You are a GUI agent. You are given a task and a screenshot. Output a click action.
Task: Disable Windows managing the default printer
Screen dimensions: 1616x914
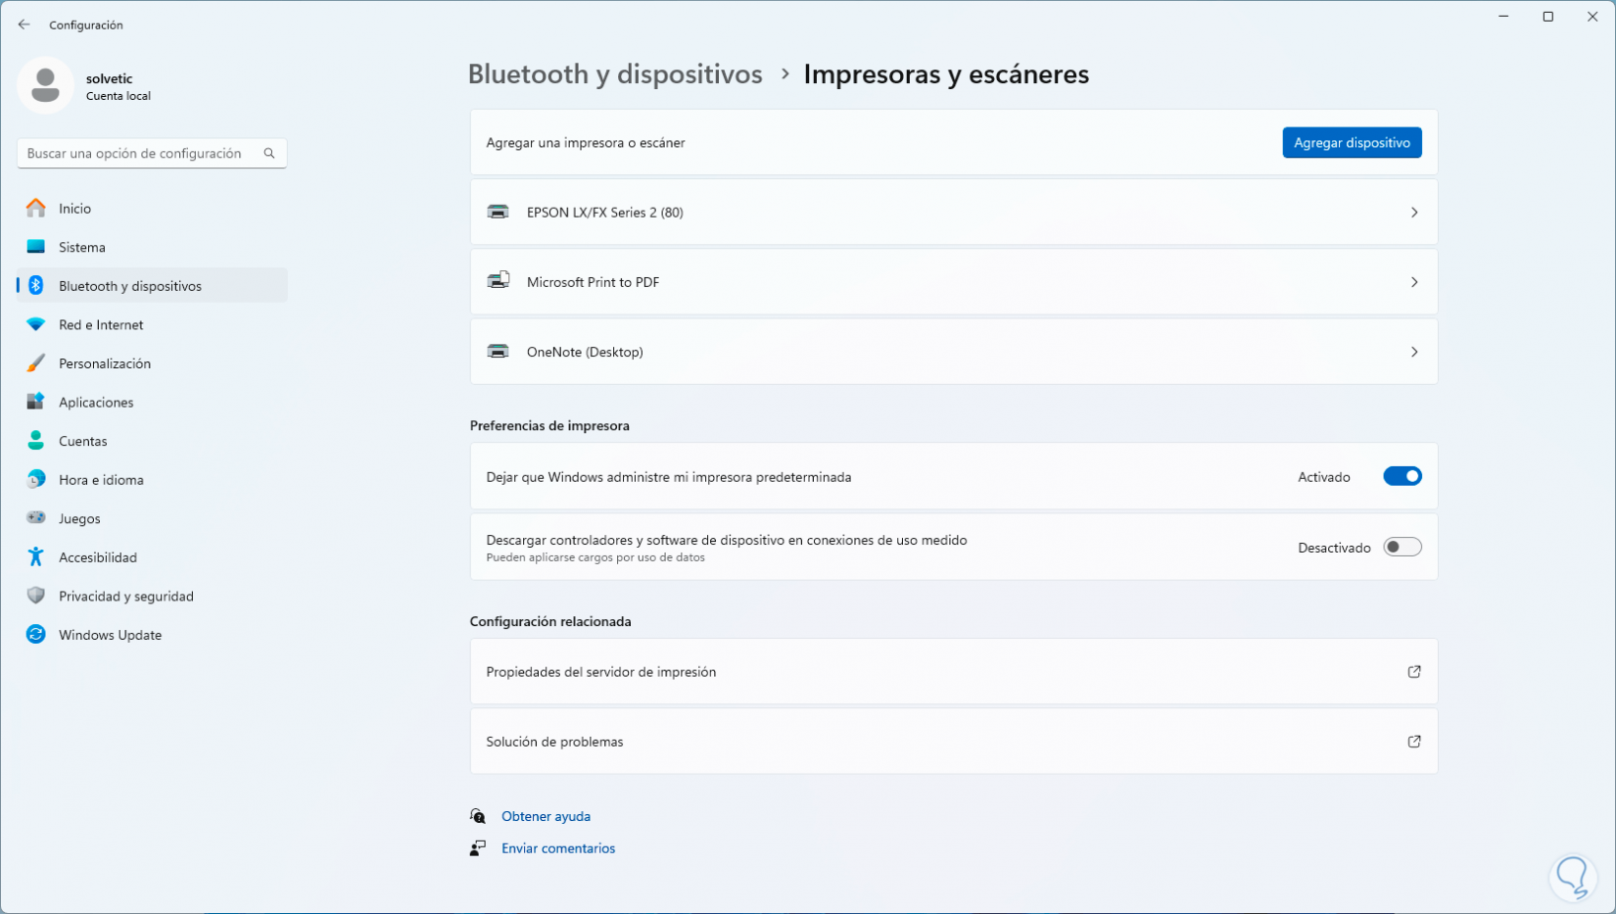point(1402,476)
